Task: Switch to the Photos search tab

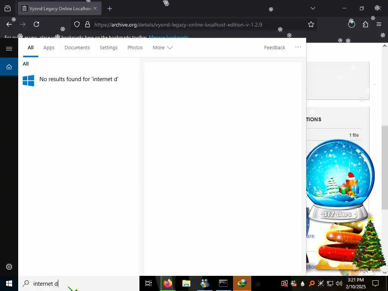Action: click(135, 47)
